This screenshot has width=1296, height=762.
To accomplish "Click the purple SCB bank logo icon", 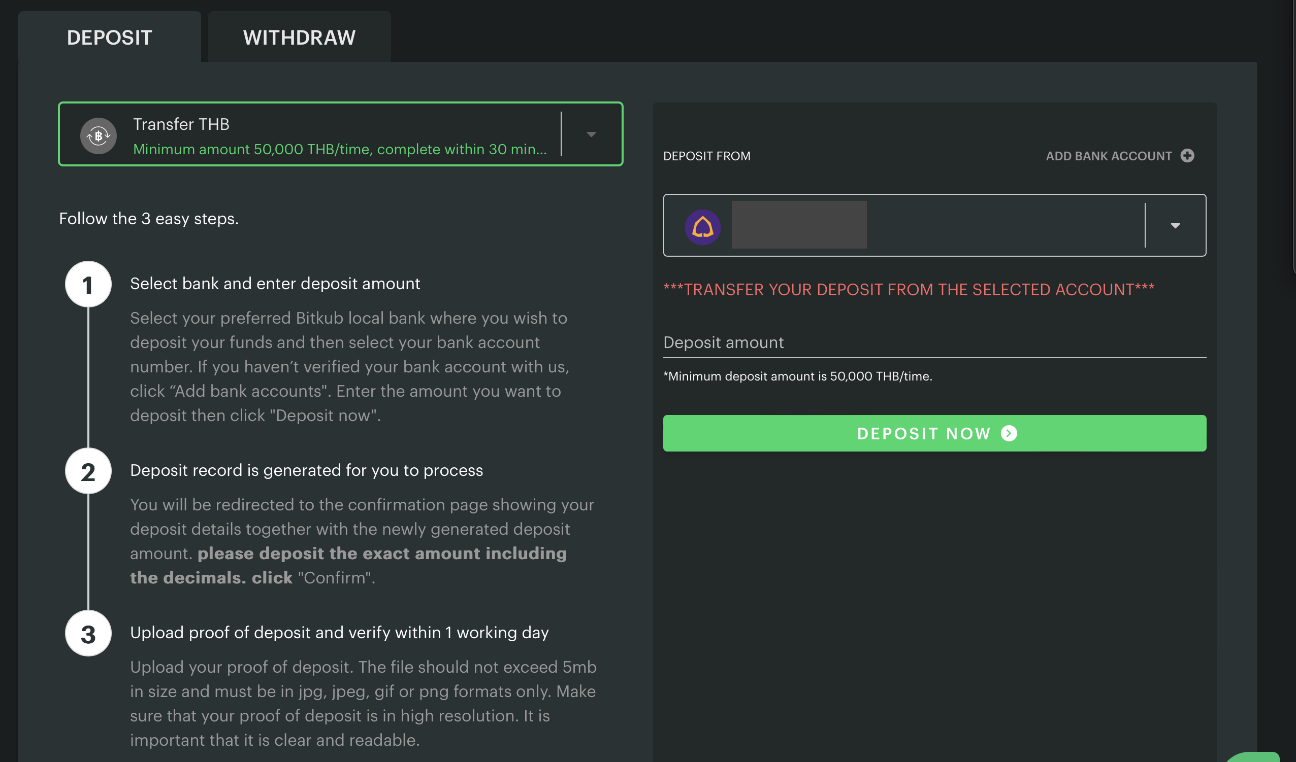I will 702,227.
